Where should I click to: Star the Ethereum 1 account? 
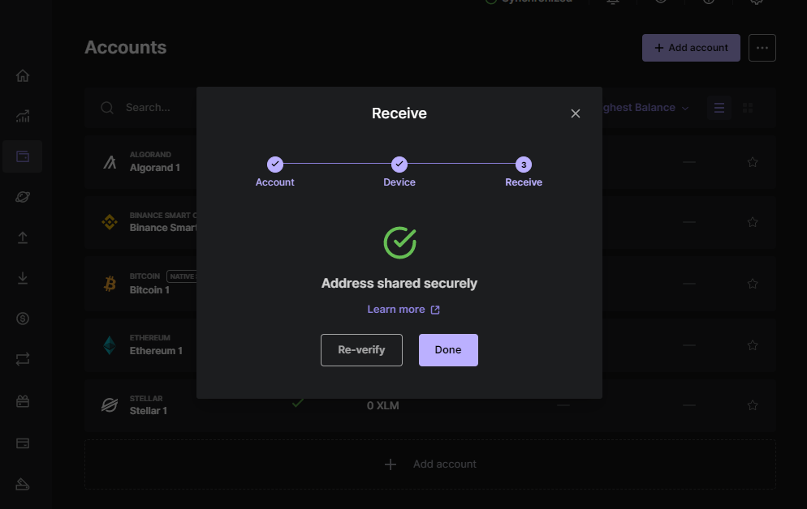pos(753,345)
